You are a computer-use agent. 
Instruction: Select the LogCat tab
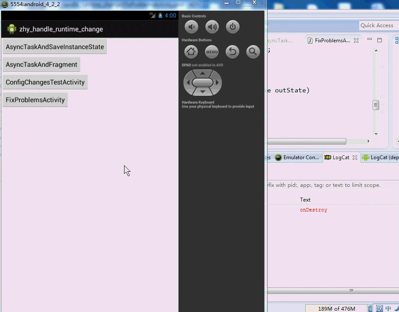(x=341, y=158)
